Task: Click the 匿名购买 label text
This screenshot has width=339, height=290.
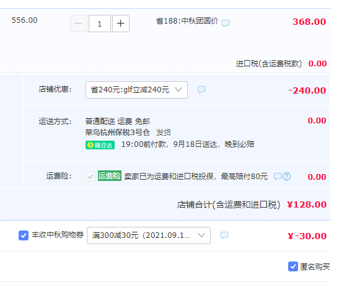Action: pos(315,266)
